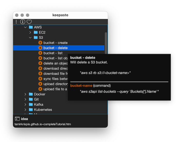Select the 'bucket - create' entry
The height and width of the screenshot is (142, 180).
56,43
